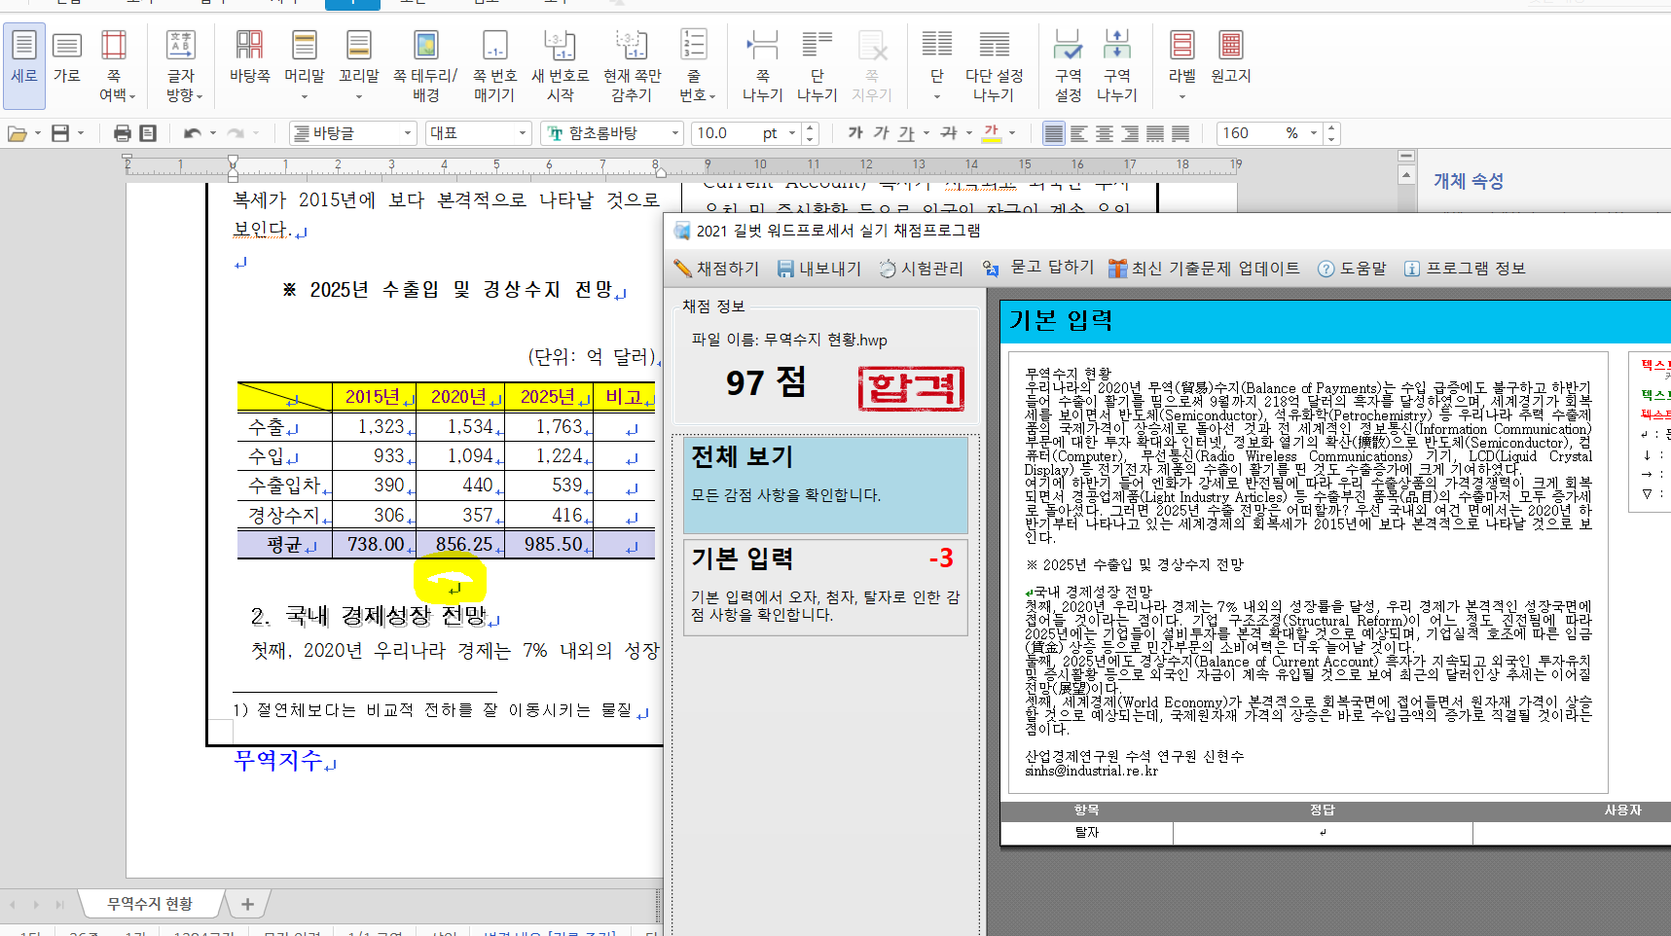Toggle bold 가 text formatting

[855, 133]
